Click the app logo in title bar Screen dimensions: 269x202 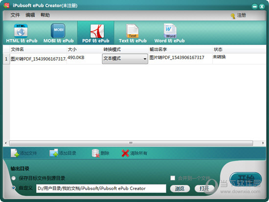pos(6,5)
